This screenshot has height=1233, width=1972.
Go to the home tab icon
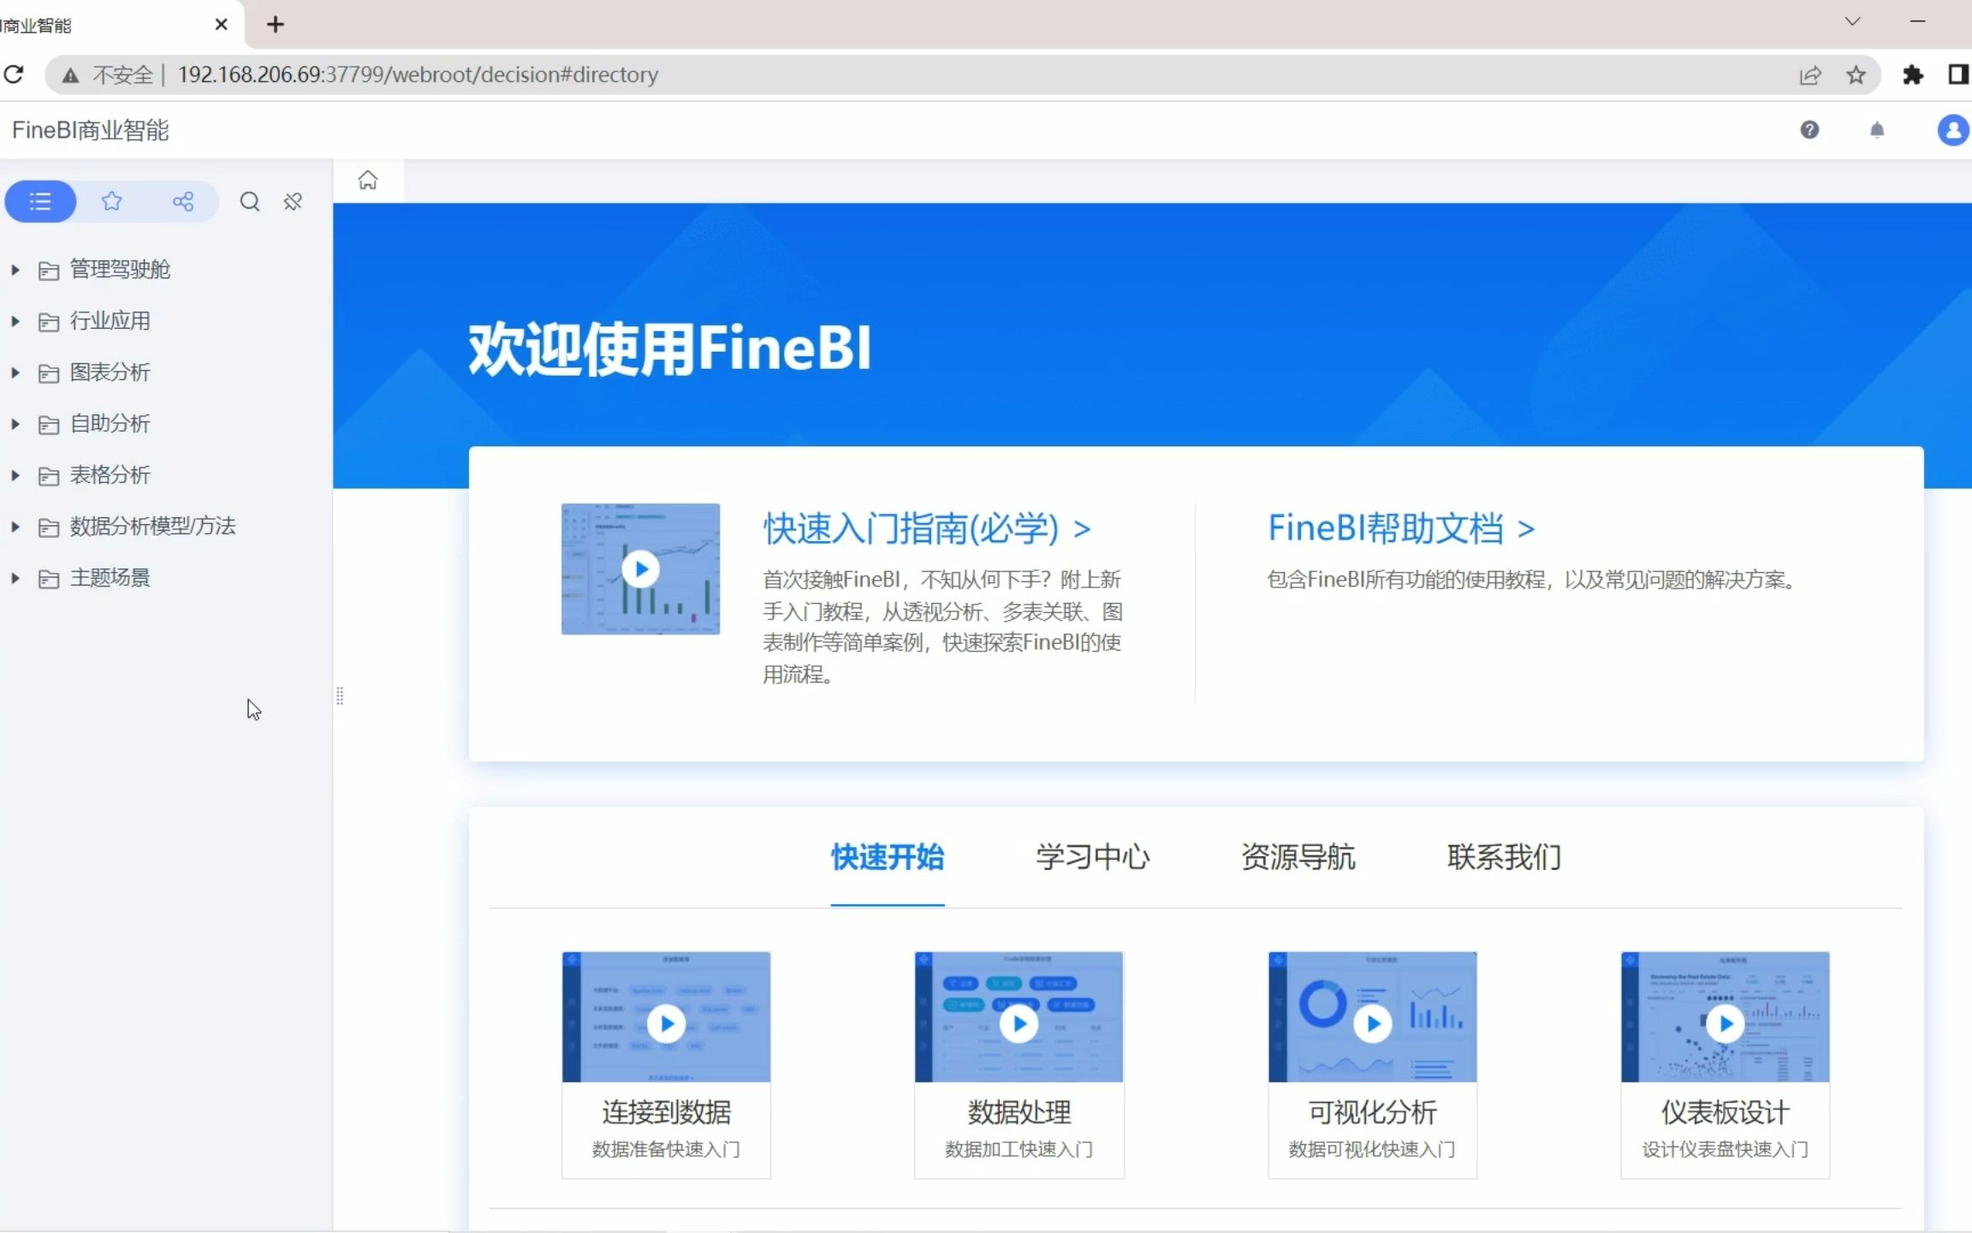pyautogui.click(x=368, y=181)
